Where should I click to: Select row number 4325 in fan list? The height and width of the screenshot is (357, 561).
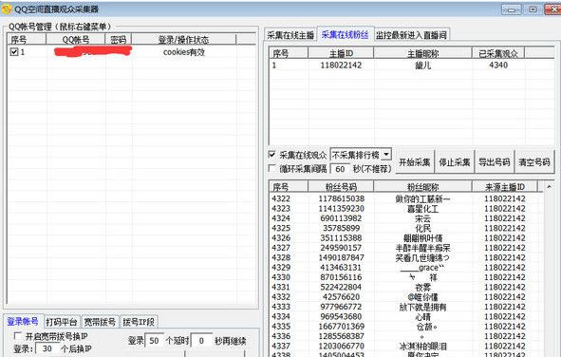click(x=281, y=228)
